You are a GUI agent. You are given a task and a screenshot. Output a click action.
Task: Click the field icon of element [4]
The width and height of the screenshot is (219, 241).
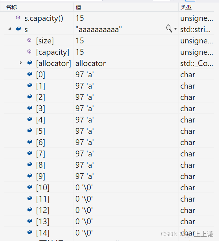[30, 119]
